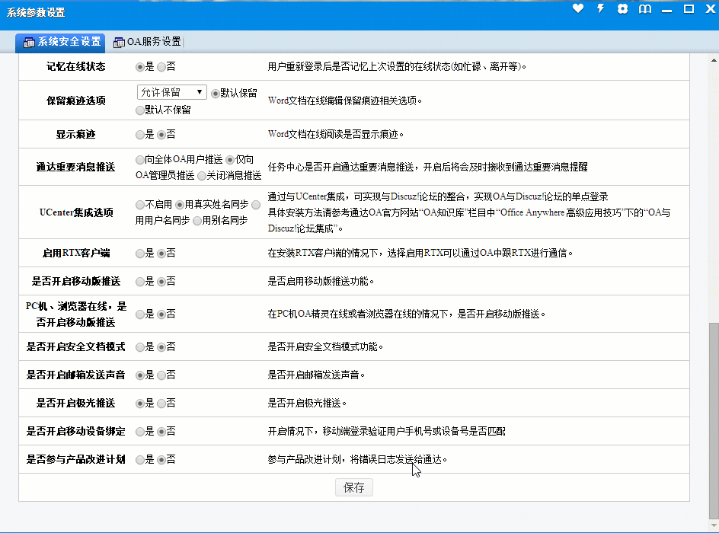Select 不启用 for UCenter集成选项
The width and height of the screenshot is (719, 533).
140,205
